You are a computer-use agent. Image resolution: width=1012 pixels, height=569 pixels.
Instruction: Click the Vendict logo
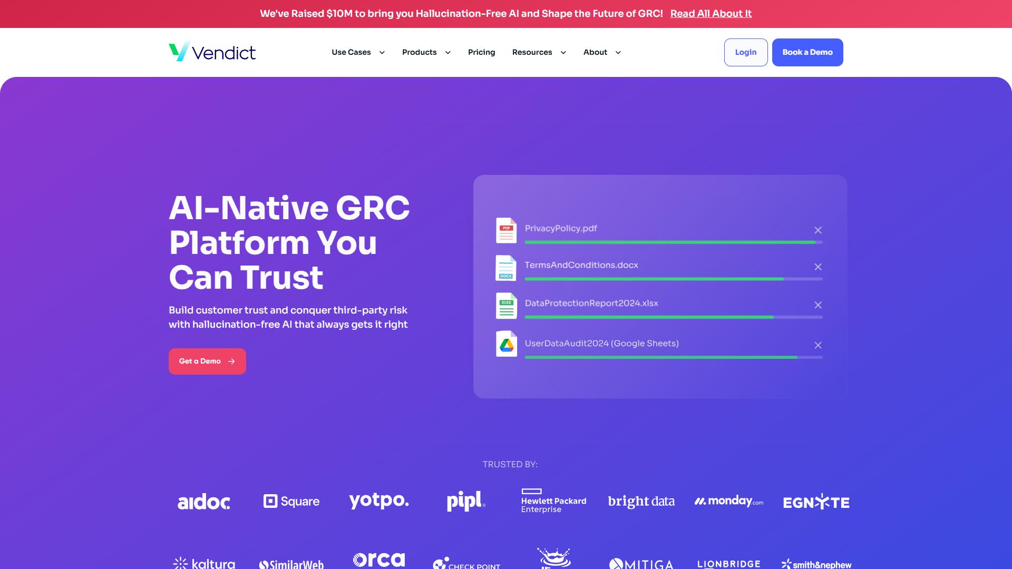pyautogui.click(x=212, y=52)
